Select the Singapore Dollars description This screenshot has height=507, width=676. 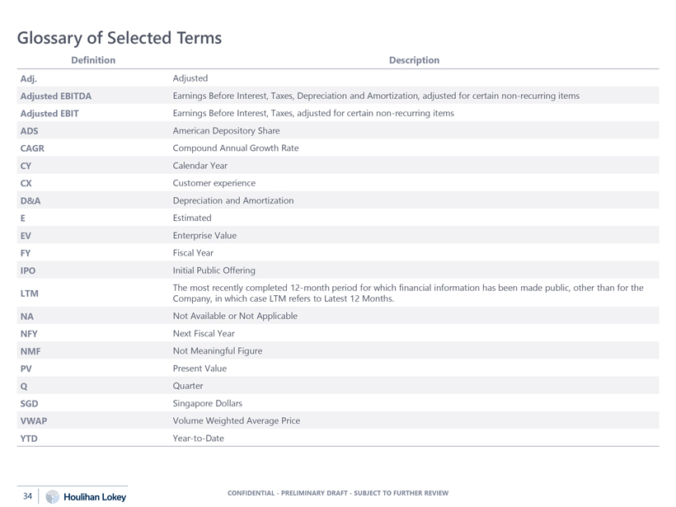pos(208,403)
